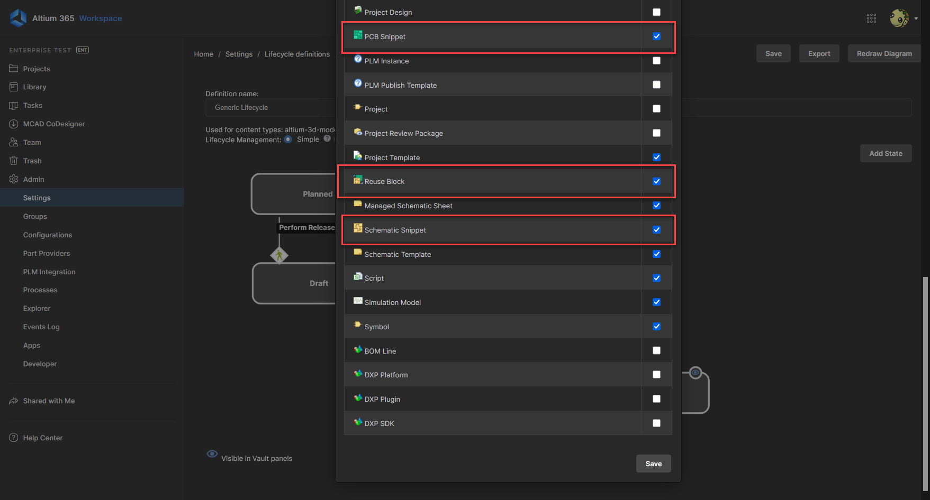Click the Project Review Package icon

click(358, 132)
